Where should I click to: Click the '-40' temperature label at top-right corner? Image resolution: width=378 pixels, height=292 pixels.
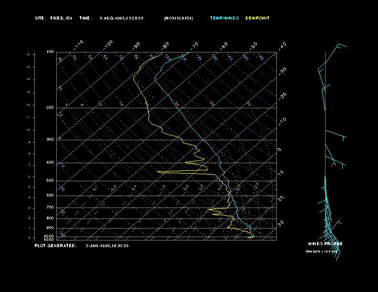[x=282, y=46]
